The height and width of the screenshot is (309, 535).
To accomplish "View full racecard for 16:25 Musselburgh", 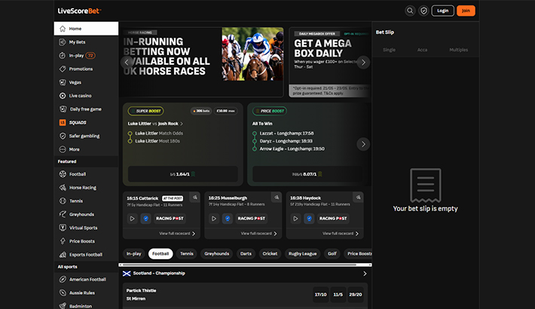I will tap(259, 234).
